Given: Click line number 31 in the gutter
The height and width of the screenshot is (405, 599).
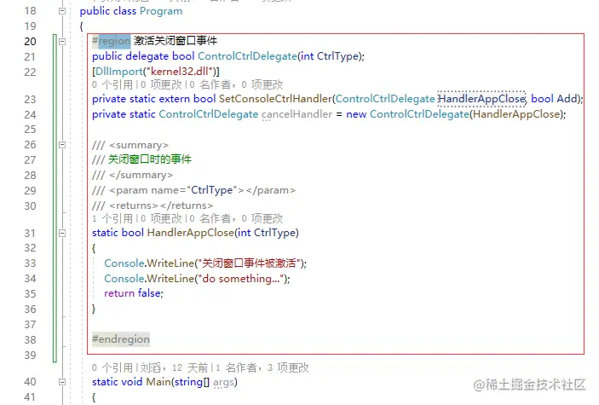Looking at the screenshot, I should click(x=30, y=233).
